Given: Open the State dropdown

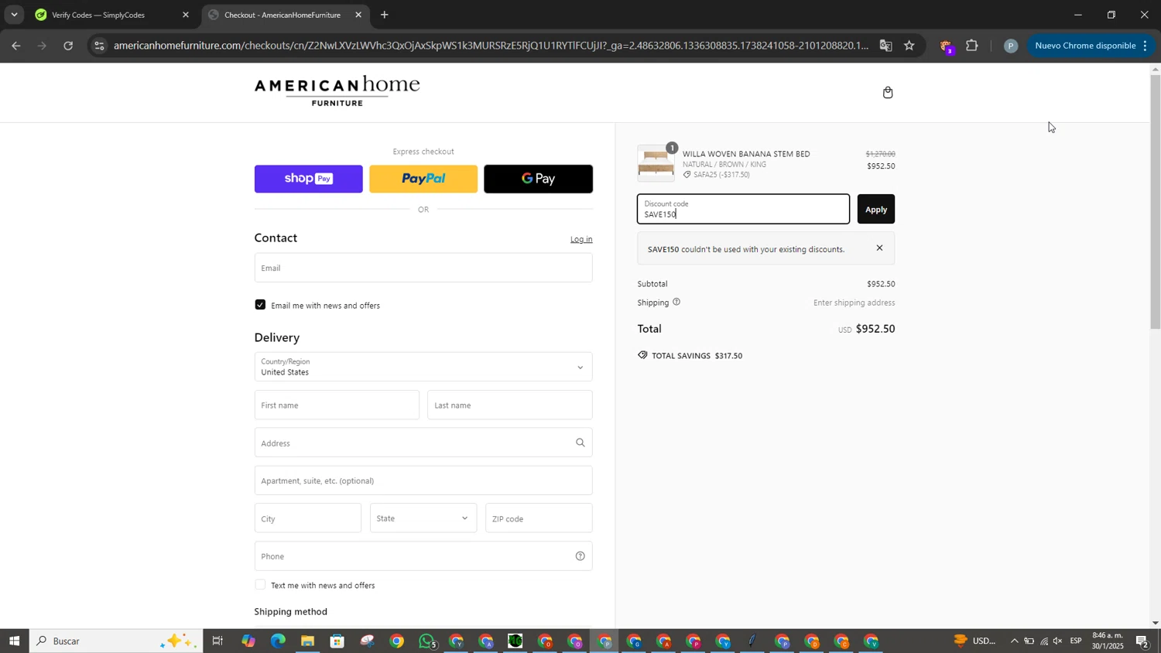Looking at the screenshot, I should click(423, 518).
